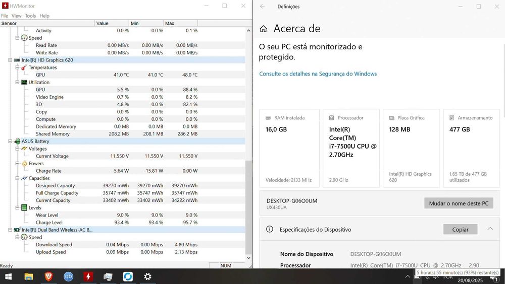The image size is (505, 284).
Task: Select the Download Speed row
Action: (122, 245)
